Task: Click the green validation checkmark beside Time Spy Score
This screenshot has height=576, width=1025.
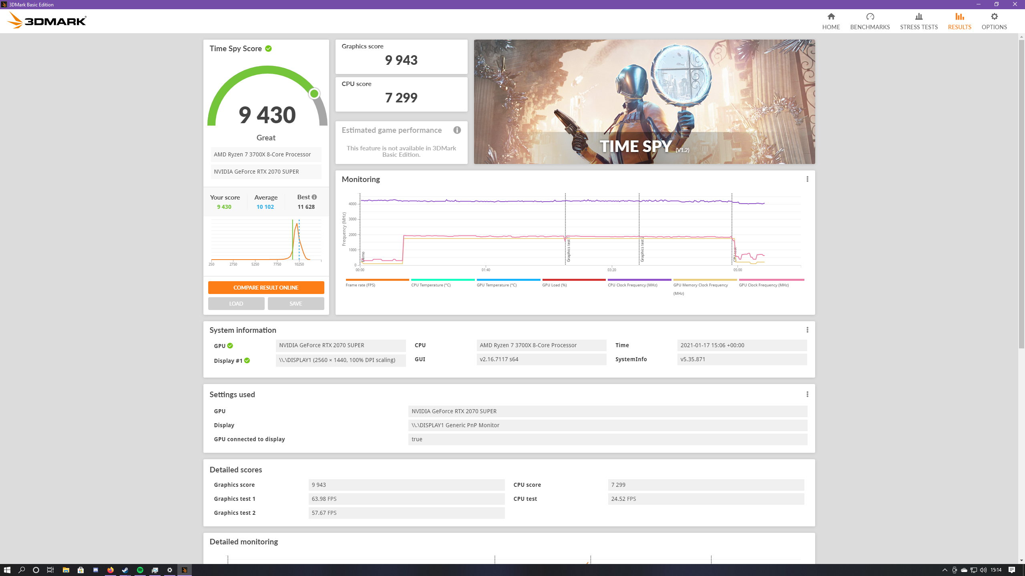Action: tap(268, 48)
